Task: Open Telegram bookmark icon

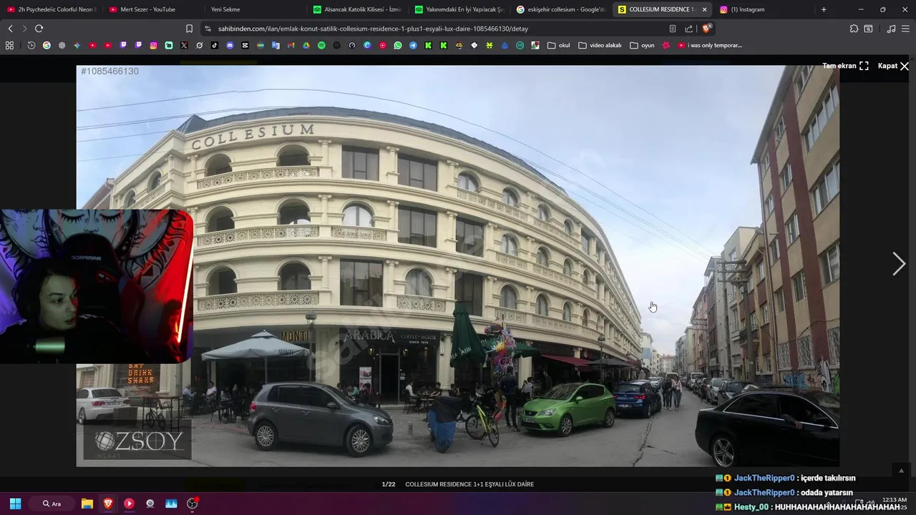Action: click(413, 45)
